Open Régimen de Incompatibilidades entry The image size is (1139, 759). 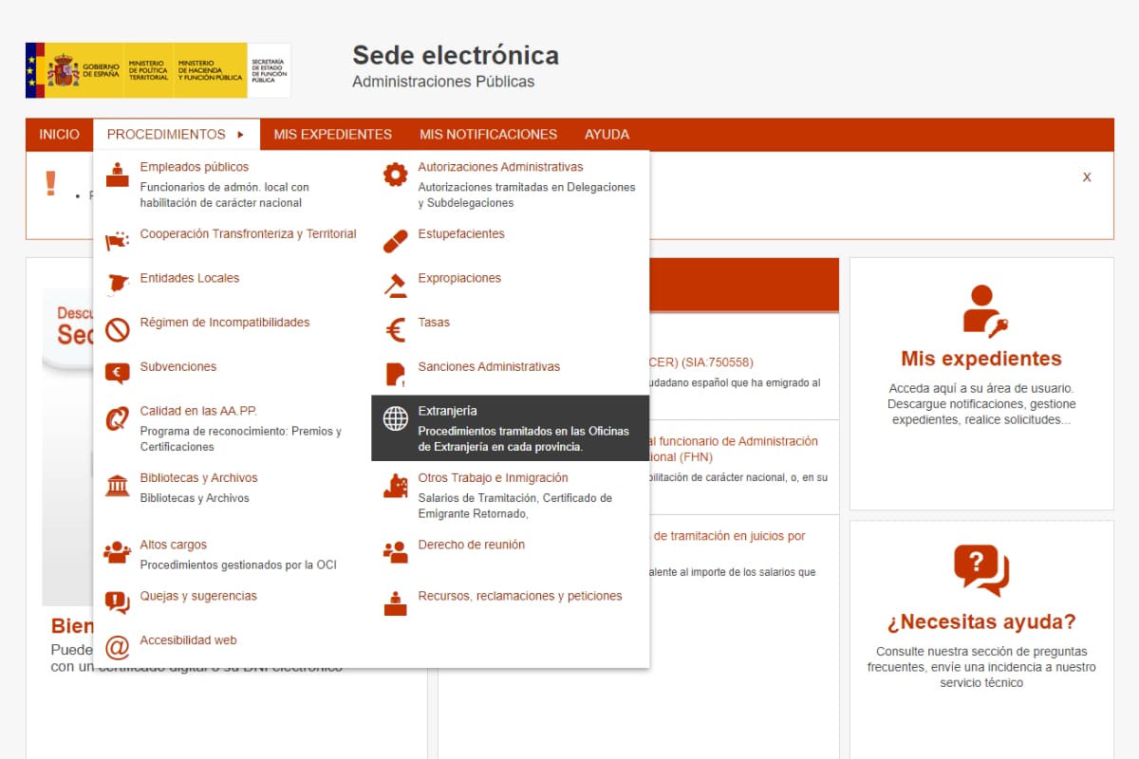(x=225, y=323)
